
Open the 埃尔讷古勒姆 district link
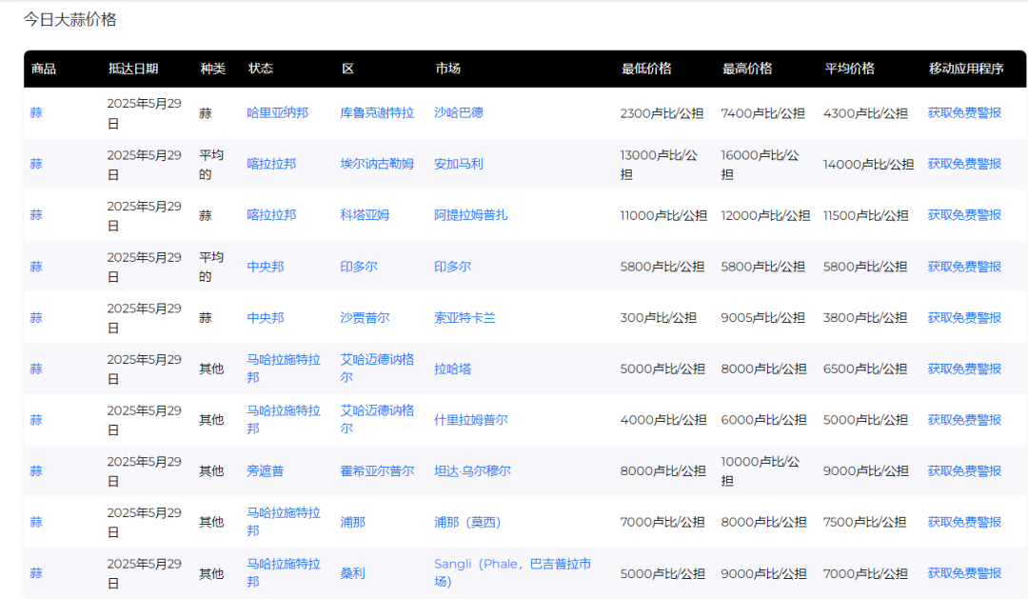(377, 164)
